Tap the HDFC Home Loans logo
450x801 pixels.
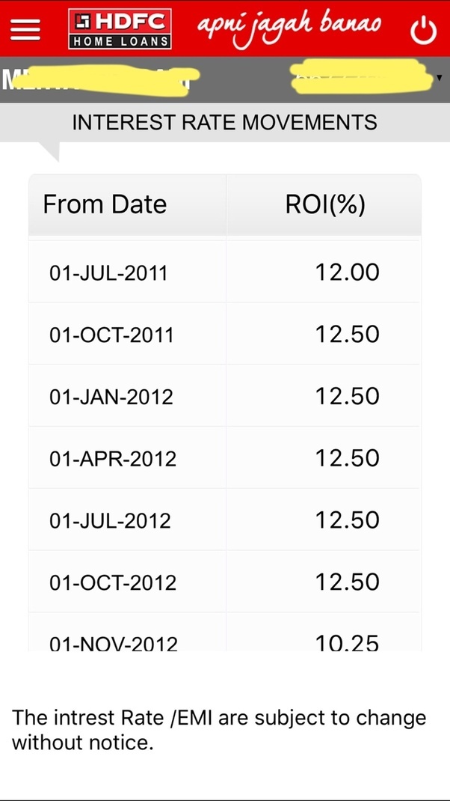pyautogui.click(x=120, y=29)
